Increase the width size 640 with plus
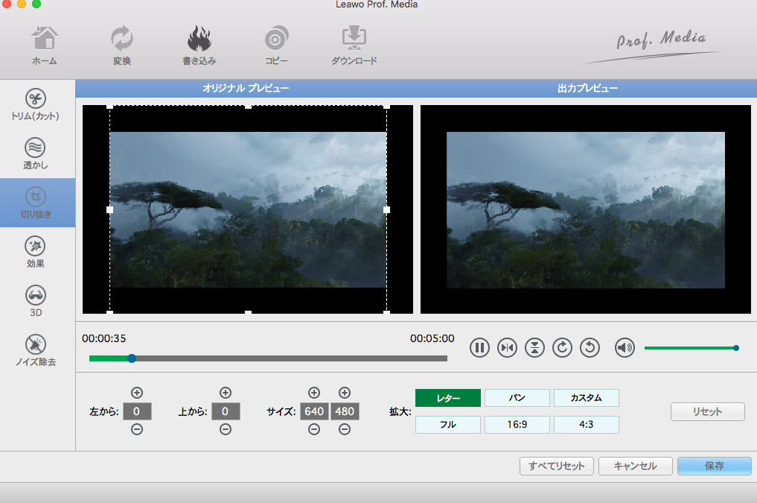757x503 pixels. 314,393
